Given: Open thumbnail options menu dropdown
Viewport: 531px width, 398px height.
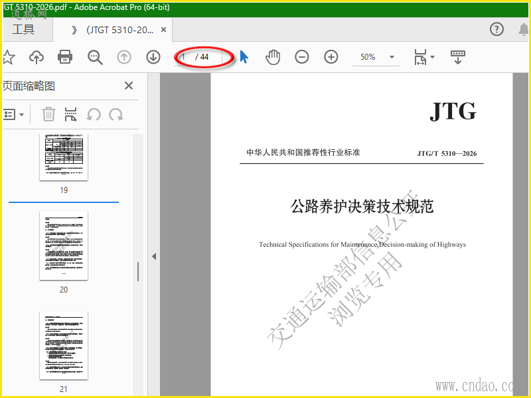Looking at the screenshot, I should [13, 114].
